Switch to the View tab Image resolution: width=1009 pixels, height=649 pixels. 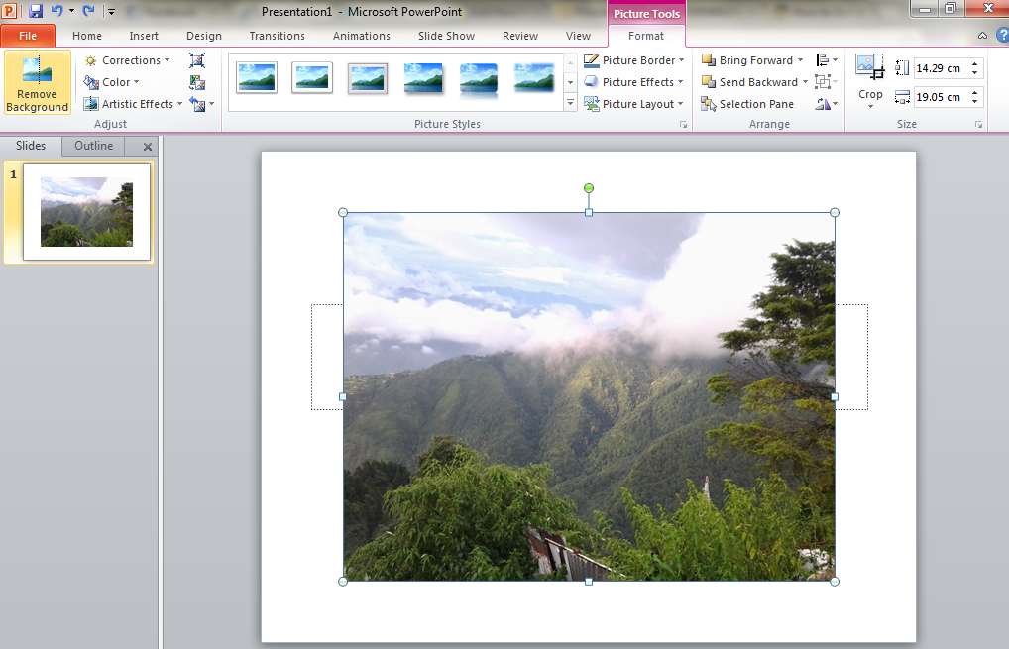coord(578,36)
